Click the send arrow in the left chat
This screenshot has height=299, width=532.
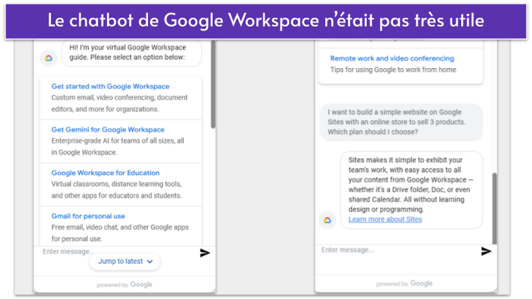click(x=205, y=253)
